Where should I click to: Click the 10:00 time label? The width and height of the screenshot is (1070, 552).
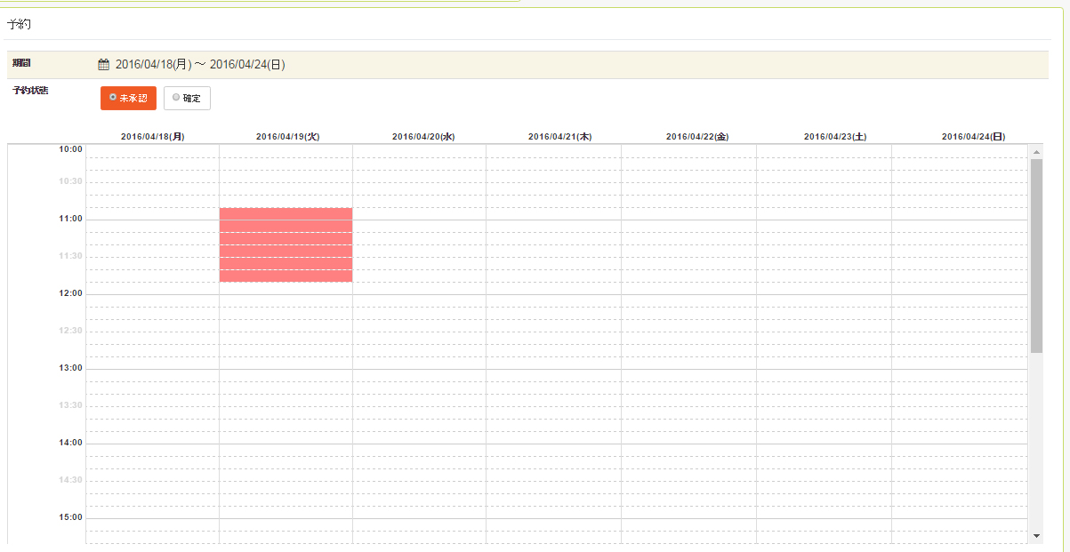pyautogui.click(x=71, y=149)
